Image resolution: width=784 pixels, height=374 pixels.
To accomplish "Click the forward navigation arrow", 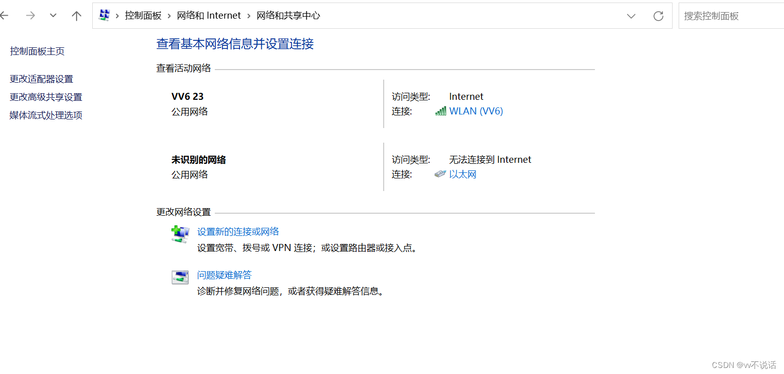I will [x=31, y=16].
